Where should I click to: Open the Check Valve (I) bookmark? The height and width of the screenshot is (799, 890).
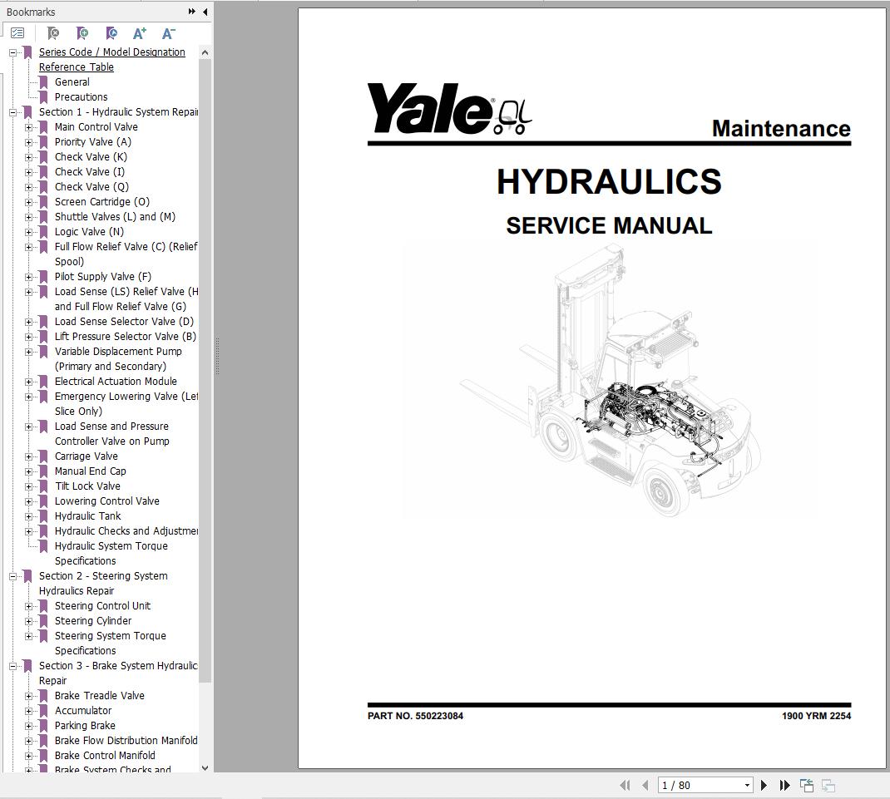coord(90,172)
